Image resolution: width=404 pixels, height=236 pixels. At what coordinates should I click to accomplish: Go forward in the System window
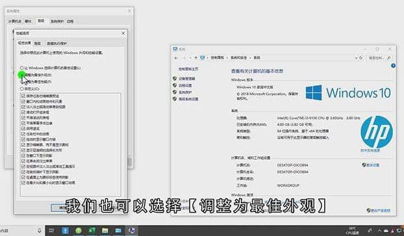coord(184,58)
